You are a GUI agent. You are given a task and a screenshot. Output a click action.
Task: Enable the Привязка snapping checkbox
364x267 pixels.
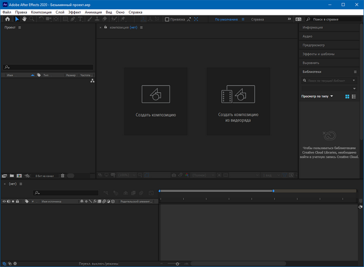coord(167,19)
